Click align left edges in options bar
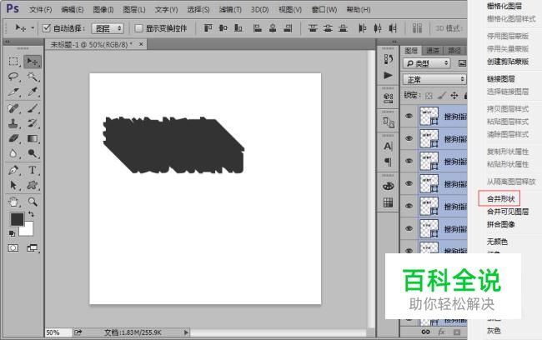The height and width of the screenshot is (340, 542). tap(258, 28)
